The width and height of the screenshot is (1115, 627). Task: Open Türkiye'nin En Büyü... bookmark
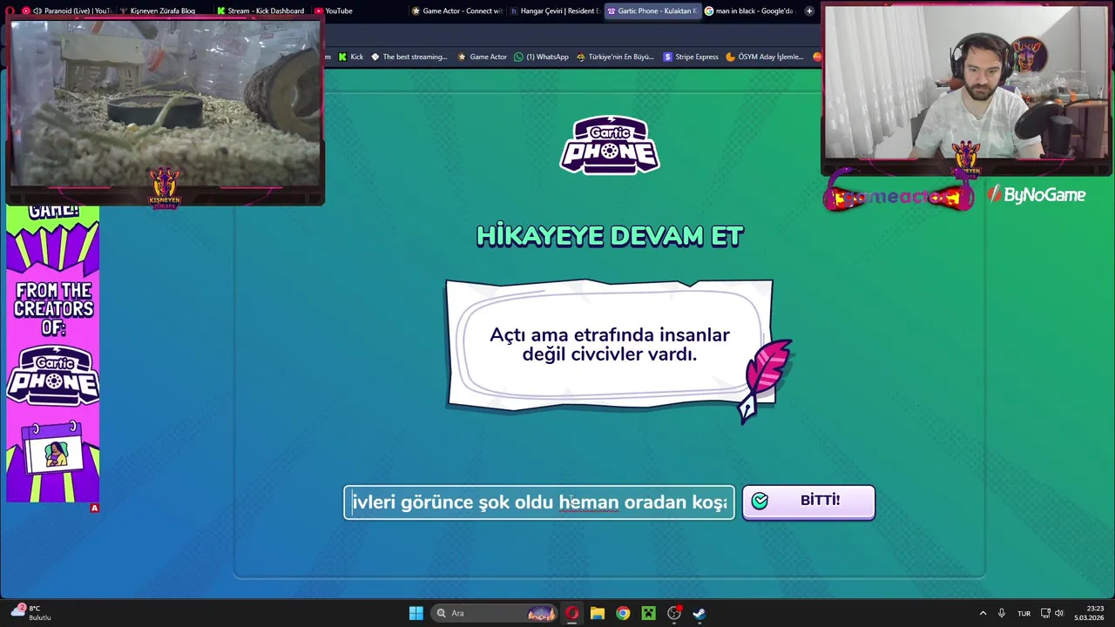pos(615,57)
